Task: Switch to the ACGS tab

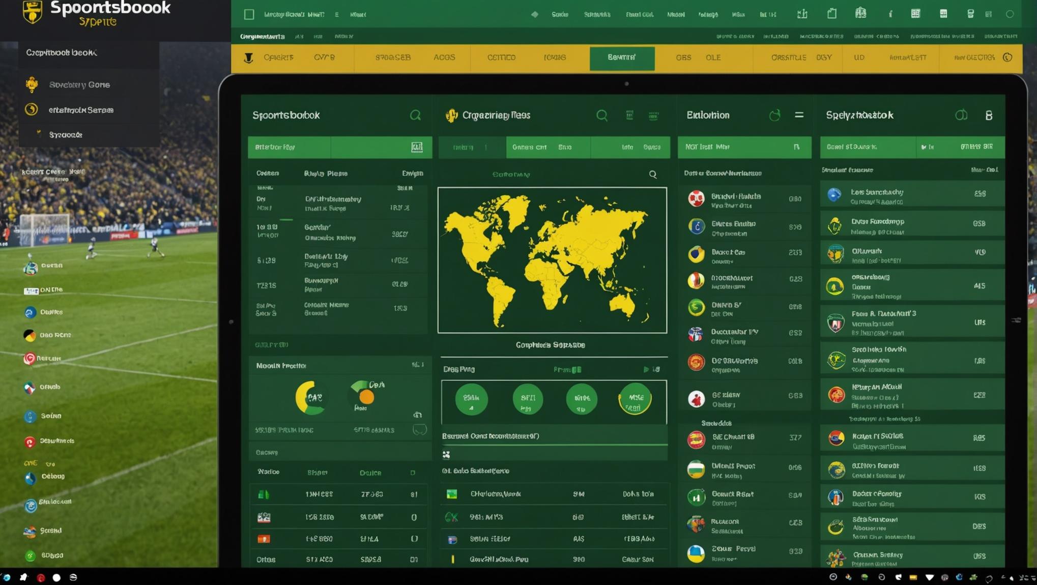Action: (444, 57)
